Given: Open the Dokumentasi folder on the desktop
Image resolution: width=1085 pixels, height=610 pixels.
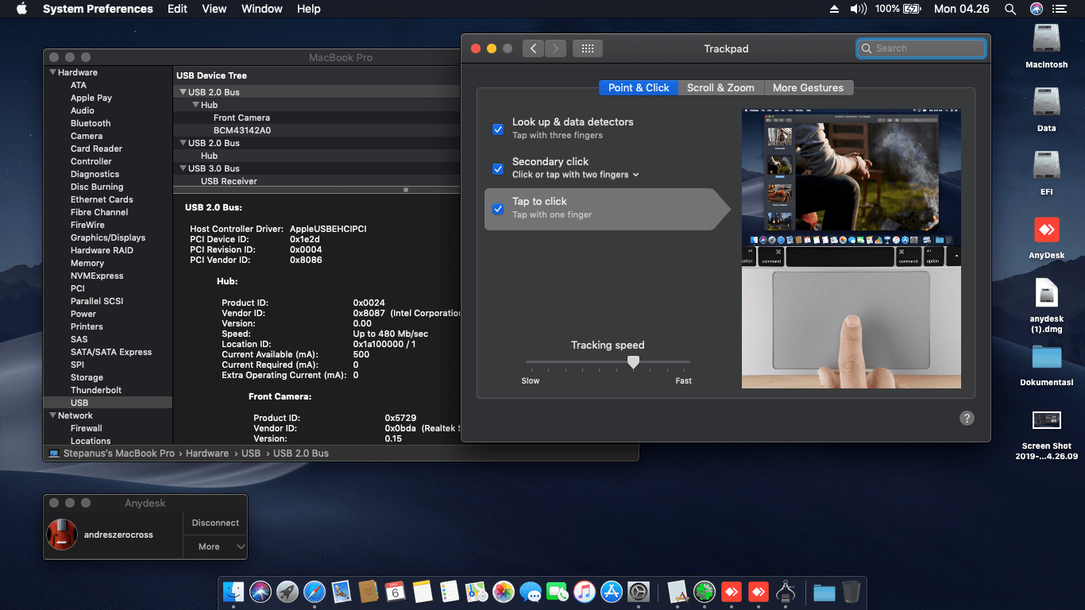Looking at the screenshot, I should (1046, 357).
